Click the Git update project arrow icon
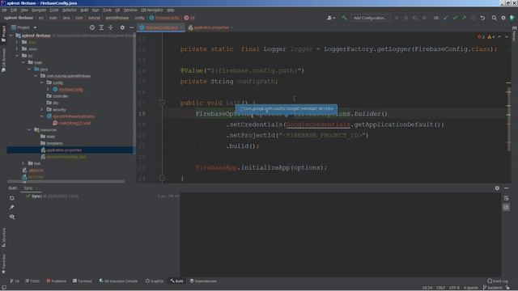518x291 pixels. [x=446, y=18]
